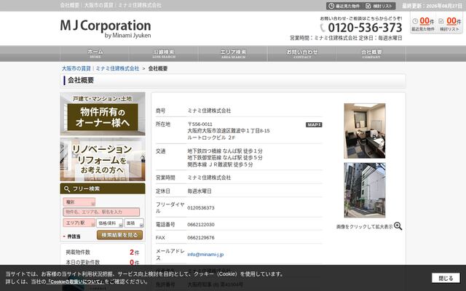The height and width of the screenshot is (291, 466).
Task: Click the FAX value 0662129676
Action: [201, 238]
